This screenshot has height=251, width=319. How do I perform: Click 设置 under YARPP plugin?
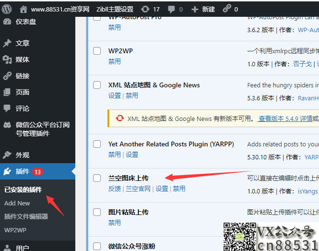coord(132,155)
